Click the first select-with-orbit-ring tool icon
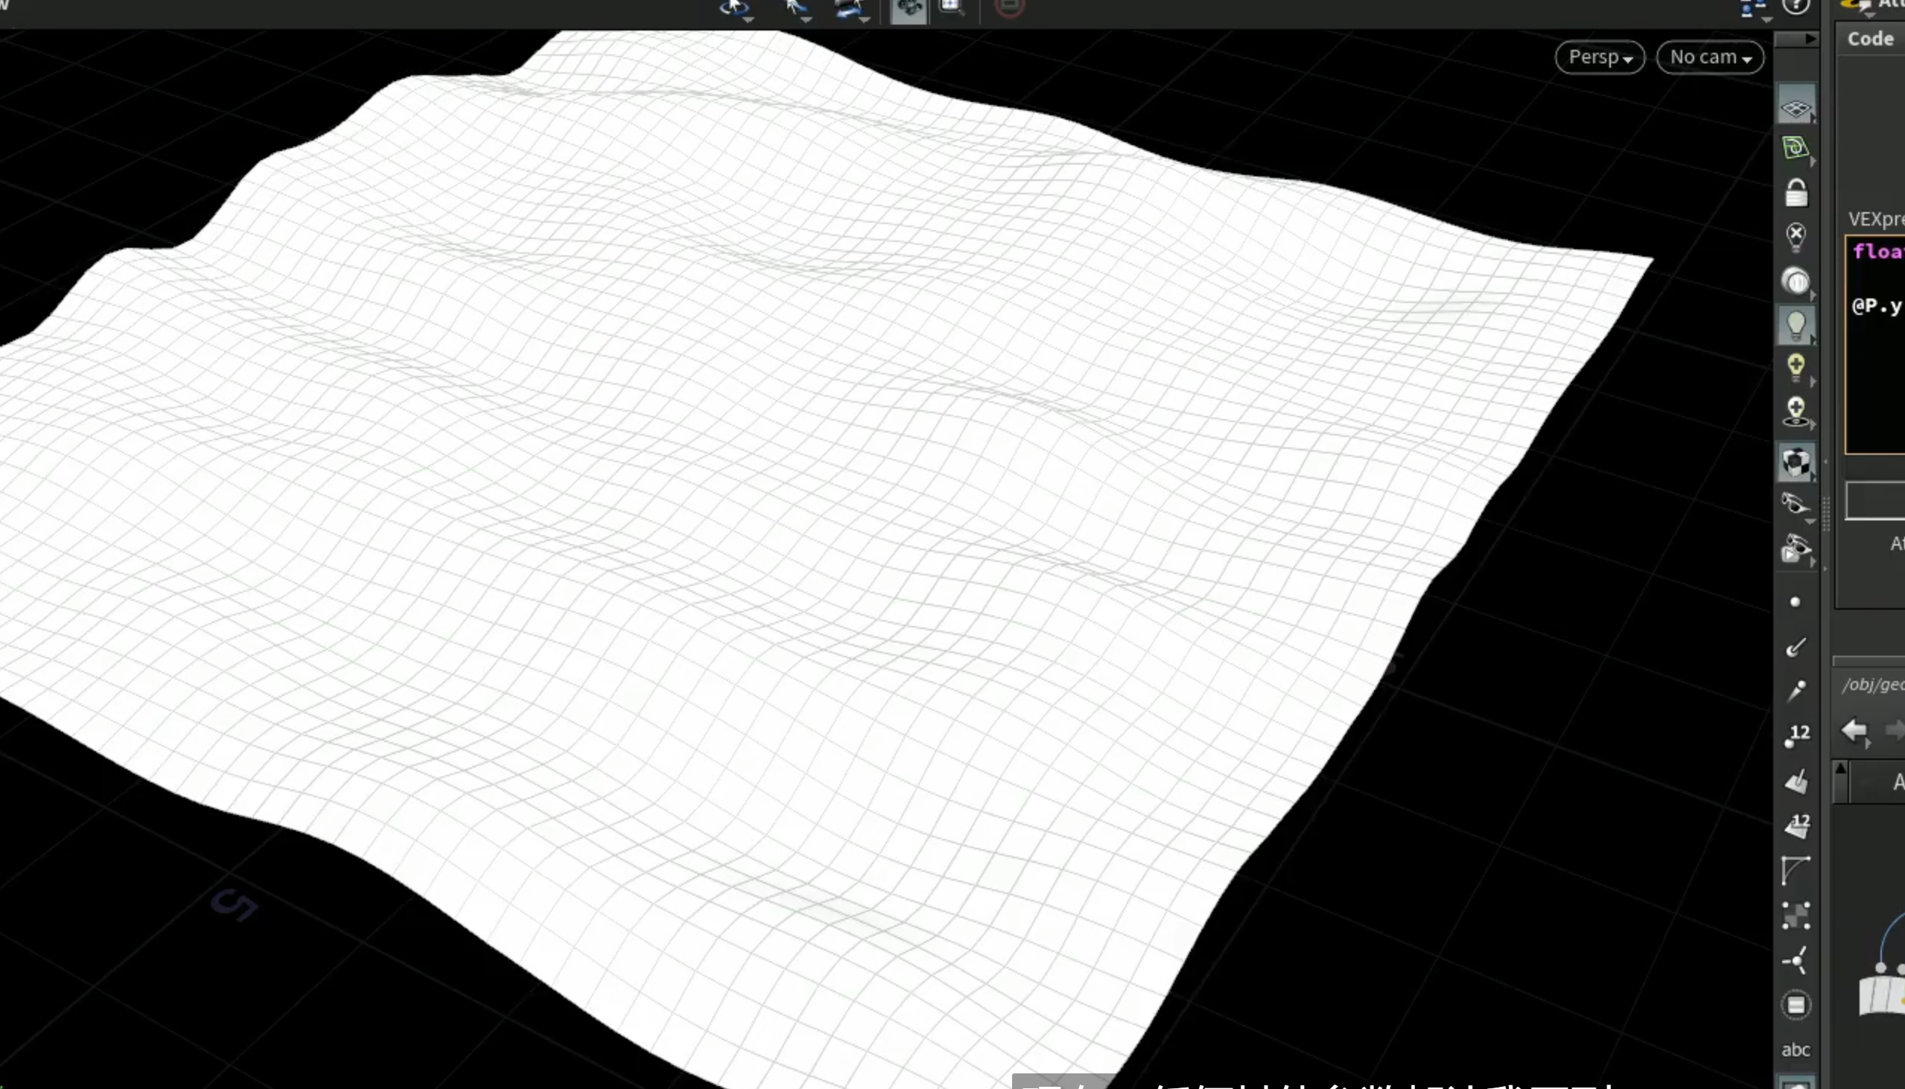Image resolution: width=1905 pixels, height=1089 pixels. click(734, 7)
